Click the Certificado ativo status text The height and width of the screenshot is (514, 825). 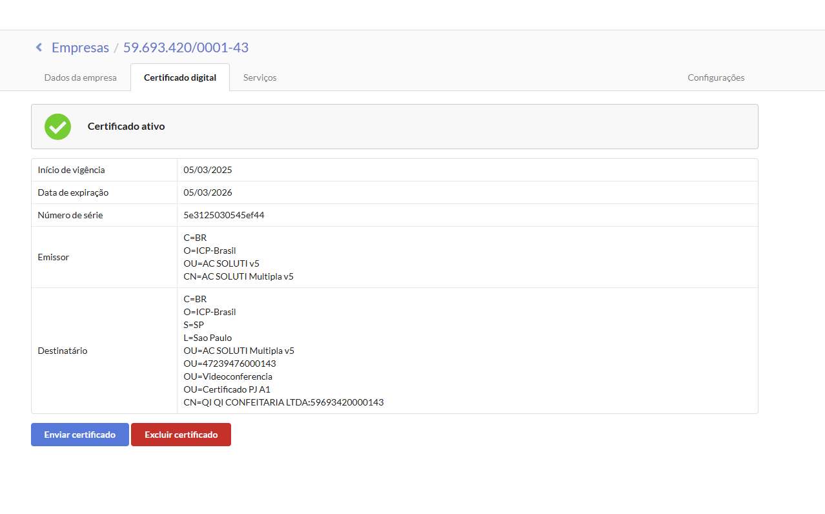coord(127,127)
